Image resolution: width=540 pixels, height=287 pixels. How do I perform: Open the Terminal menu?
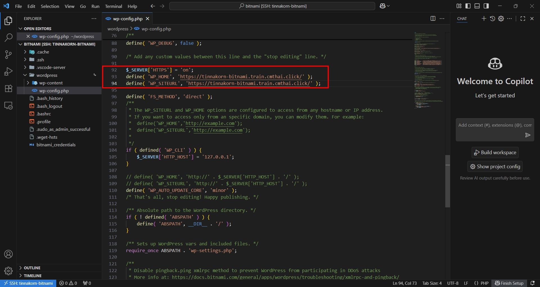click(x=113, y=6)
